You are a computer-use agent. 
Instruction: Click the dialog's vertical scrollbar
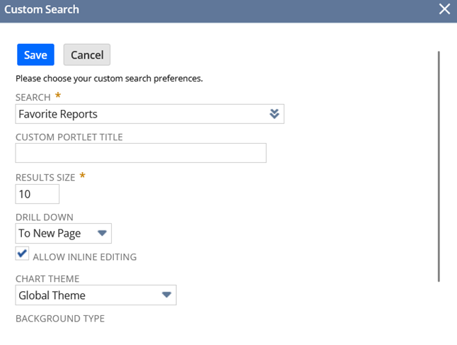coord(439,166)
